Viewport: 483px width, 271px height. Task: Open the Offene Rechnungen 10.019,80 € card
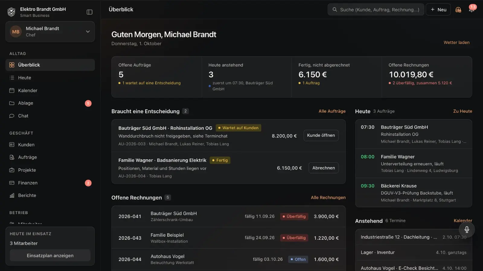coord(427,77)
